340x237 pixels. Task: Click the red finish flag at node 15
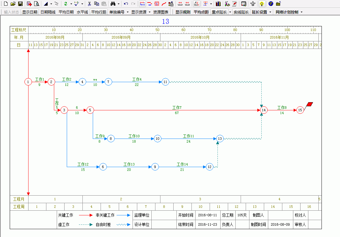tap(309, 105)
